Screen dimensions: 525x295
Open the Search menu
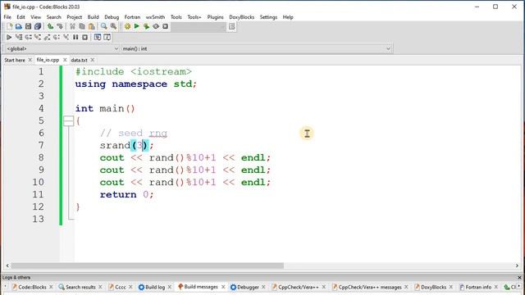[53, 17]
